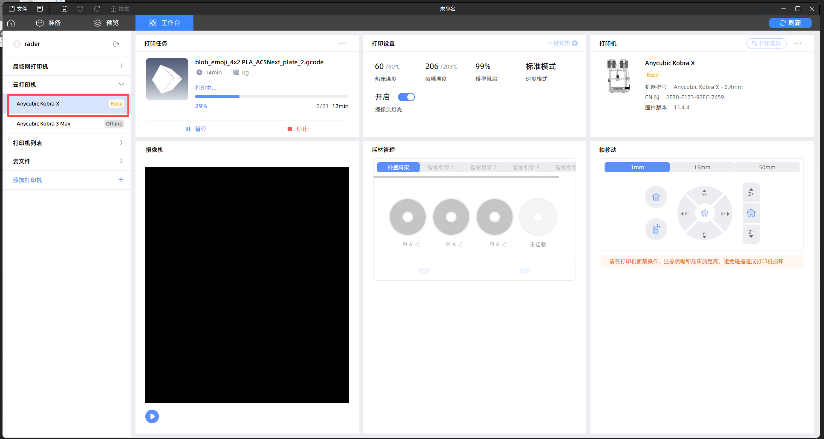Click the home-all axes icon
This screenshot has height=439, width=824.
(656, 197)
